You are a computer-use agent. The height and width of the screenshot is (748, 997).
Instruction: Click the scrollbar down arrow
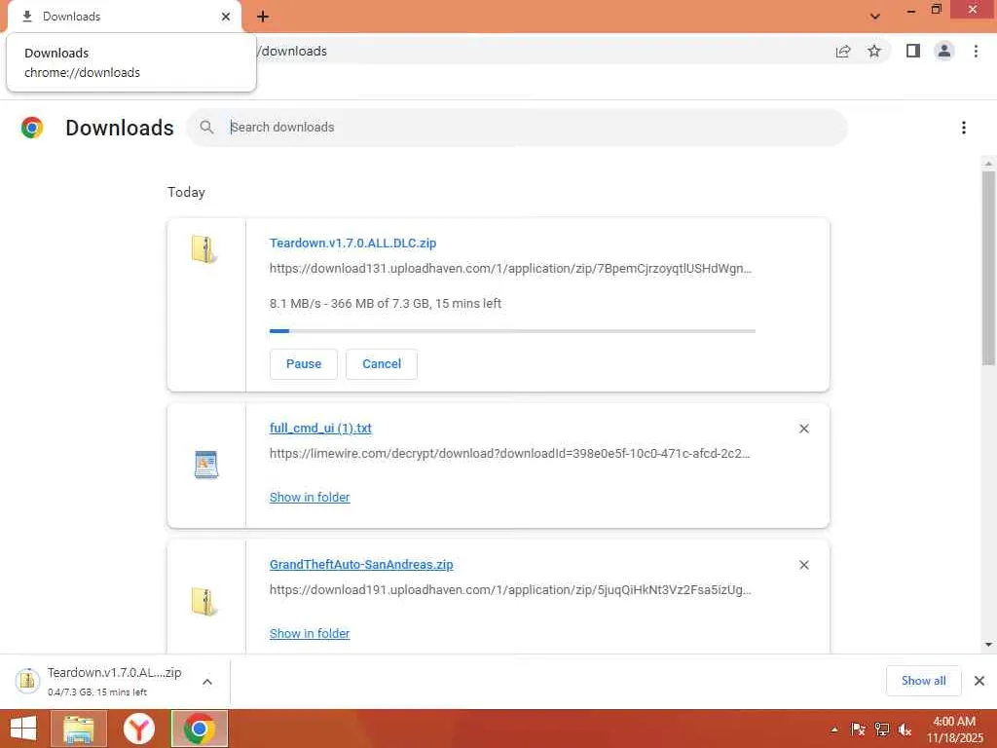pyautogui.click(x=988, y=645)
